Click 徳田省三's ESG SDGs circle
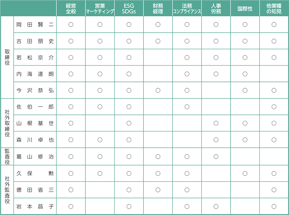 (x=129, y=190)
